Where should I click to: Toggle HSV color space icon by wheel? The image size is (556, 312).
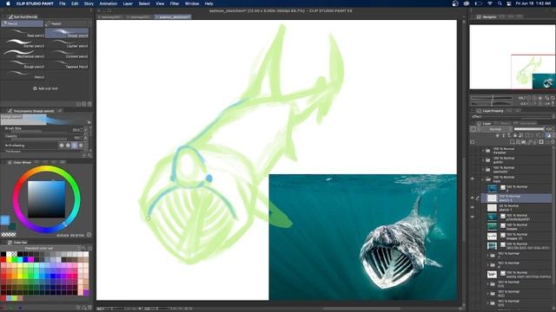pos(89,235)
